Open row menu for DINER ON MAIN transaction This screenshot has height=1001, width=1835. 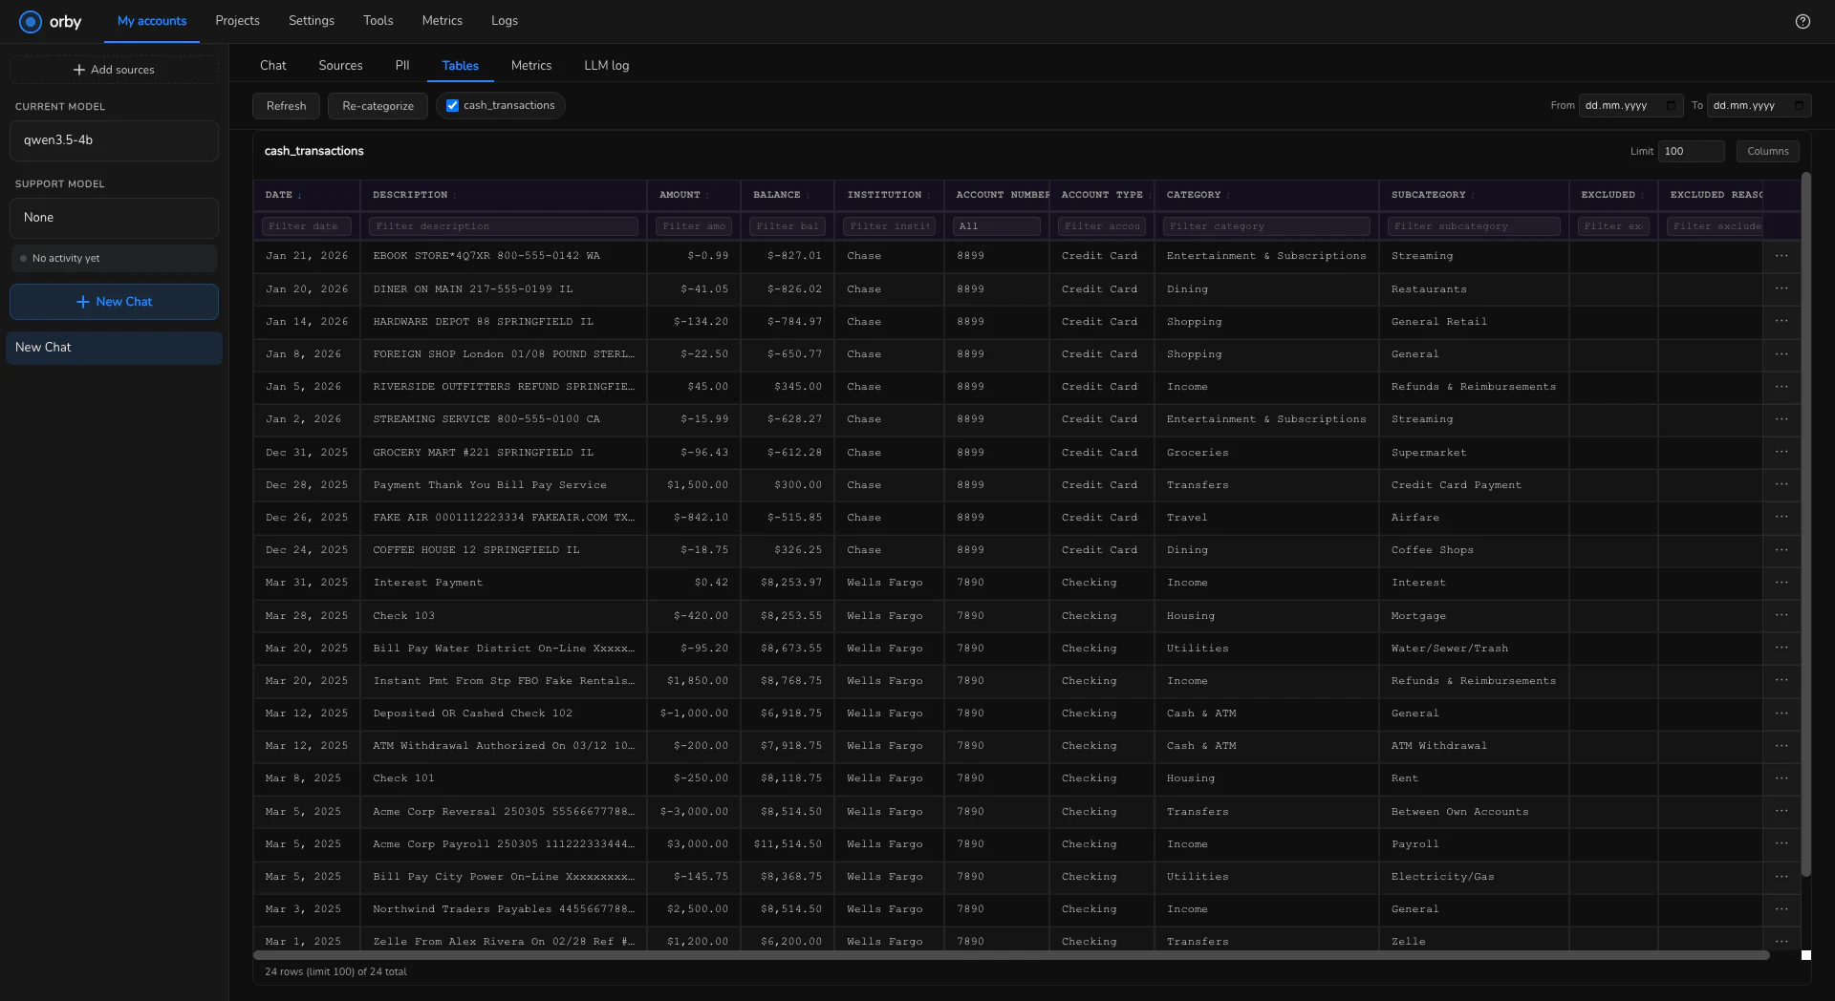(x=1781, y=288)
